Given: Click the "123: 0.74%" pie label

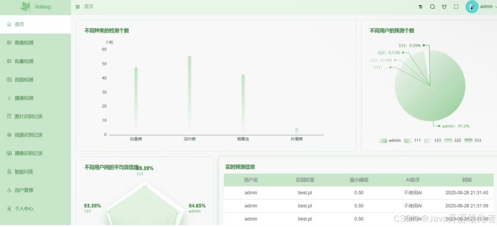Looking at the screenshot, I should 381,60.
